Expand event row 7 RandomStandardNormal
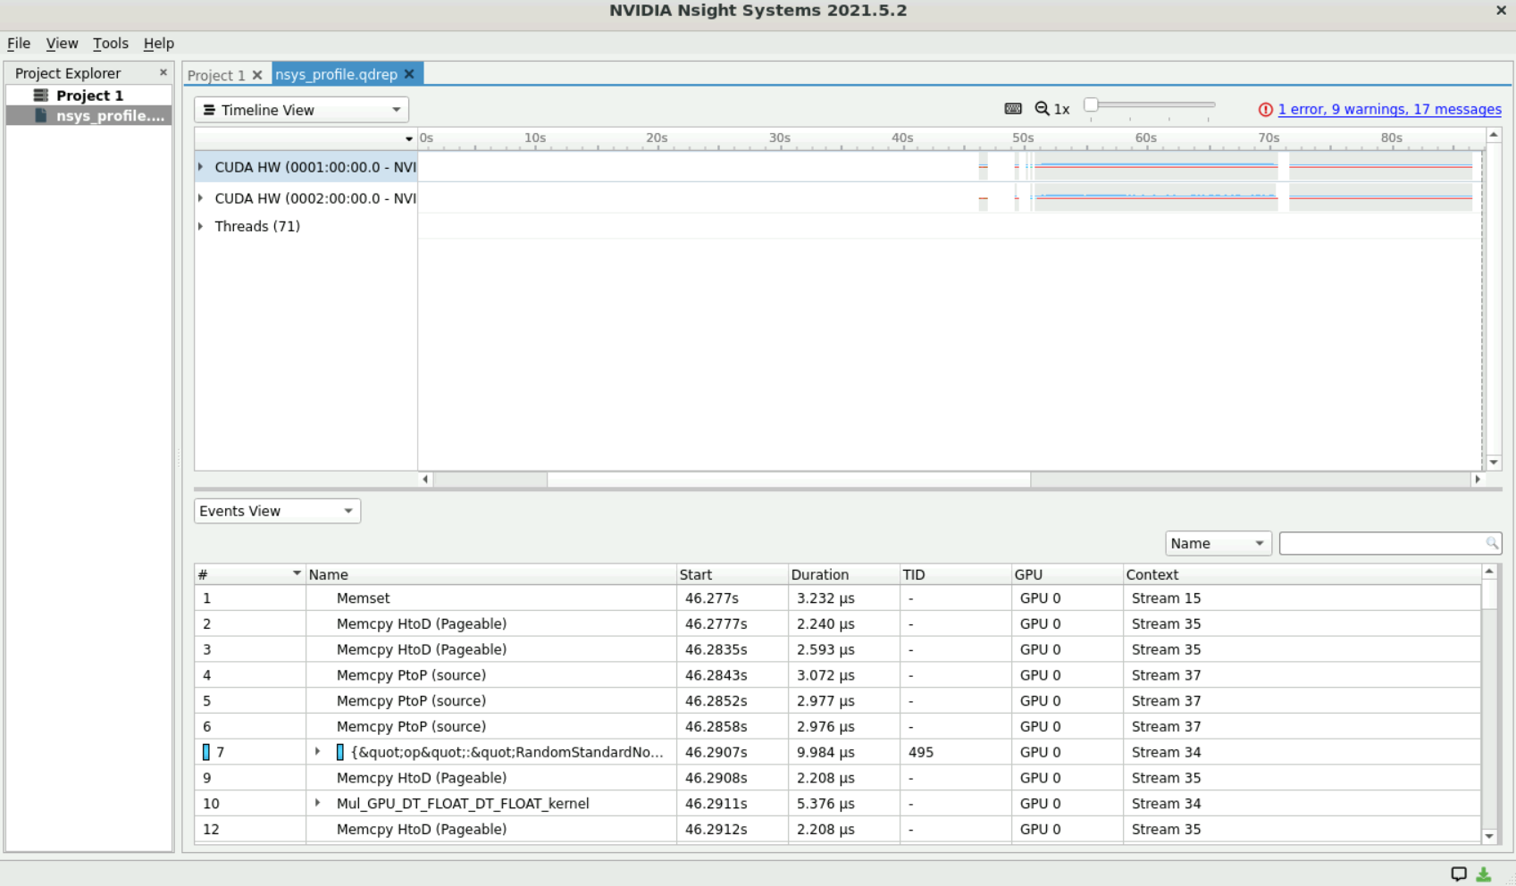 click(x=317, y=752)
